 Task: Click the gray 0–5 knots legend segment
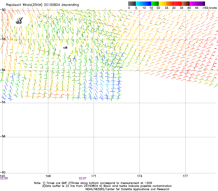132,4
